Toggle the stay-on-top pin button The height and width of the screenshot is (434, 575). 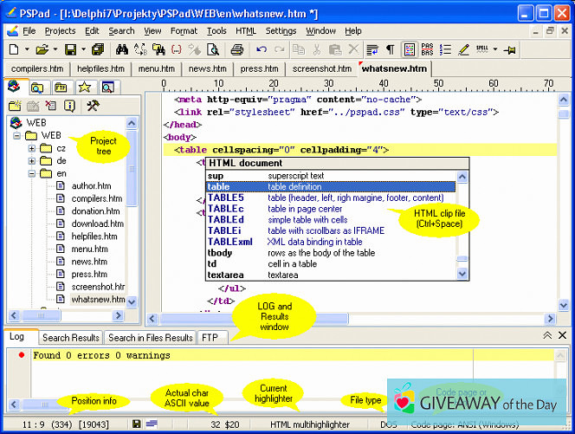(510, 49)
